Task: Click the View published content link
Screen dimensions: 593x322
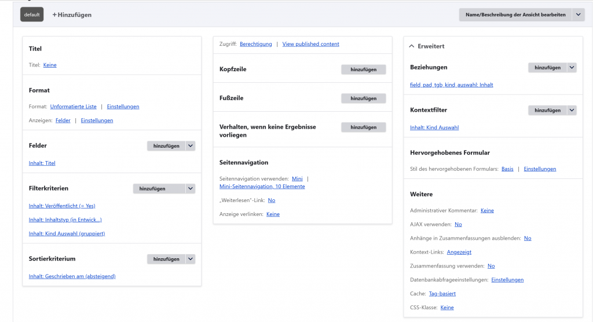Action: click(310, 44)
